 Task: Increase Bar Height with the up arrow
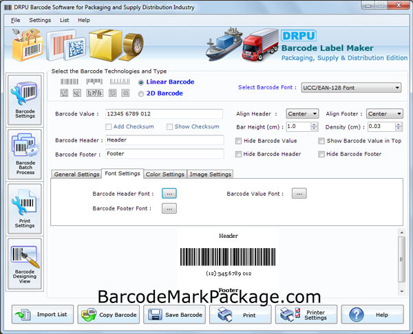(314, 124)
